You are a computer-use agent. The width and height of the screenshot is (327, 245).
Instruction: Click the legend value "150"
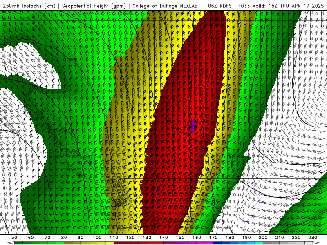click(180, 238)
